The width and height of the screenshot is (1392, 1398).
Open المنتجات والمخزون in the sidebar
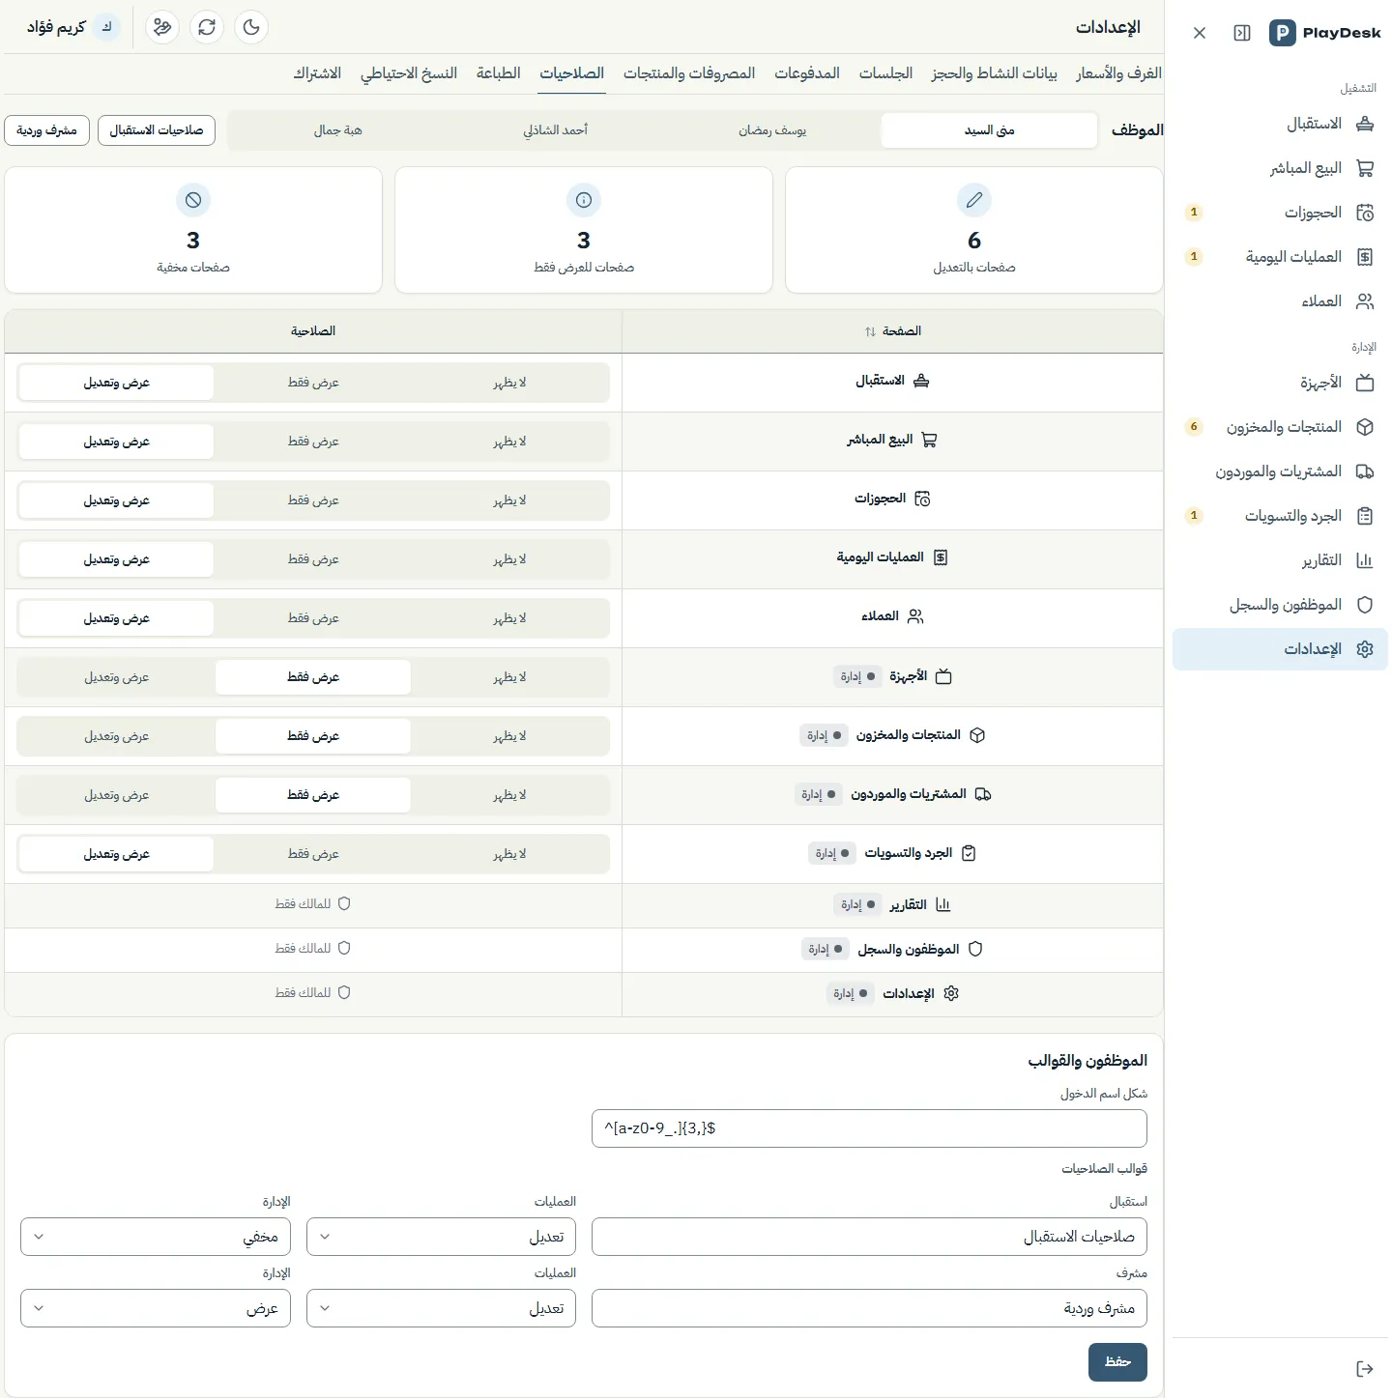click(x=1280, y=427)
